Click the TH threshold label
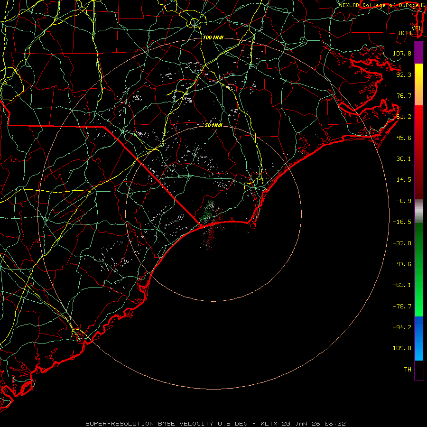 pos(408,370)
